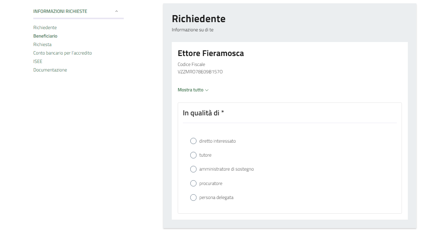Select the 'diretto interessato' radio button

tap(193, 141)
